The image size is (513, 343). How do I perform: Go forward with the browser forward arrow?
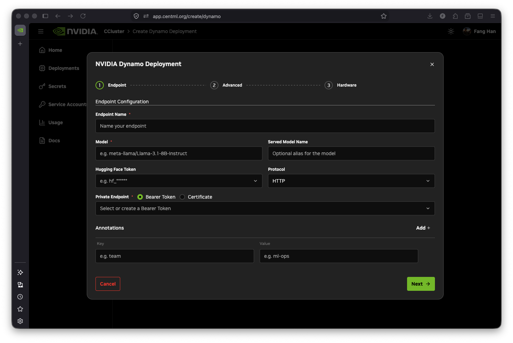coord(70,16)
